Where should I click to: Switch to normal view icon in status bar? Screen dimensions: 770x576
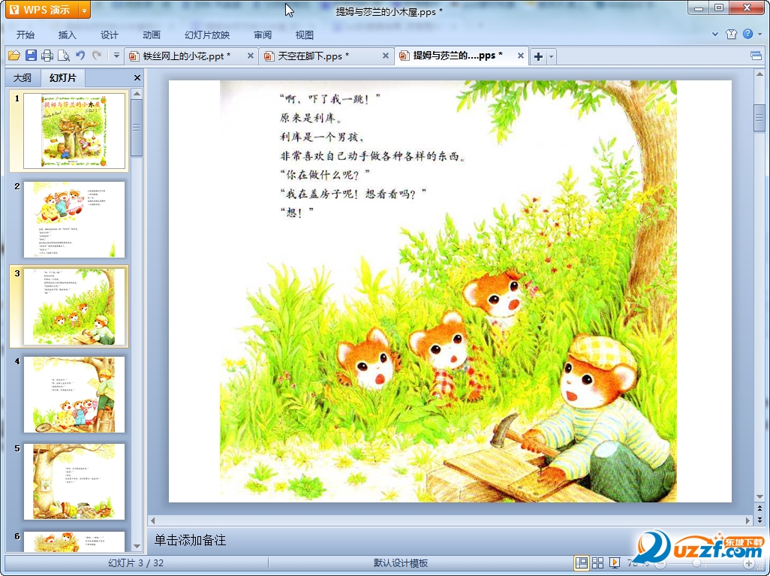coord(582,563)
